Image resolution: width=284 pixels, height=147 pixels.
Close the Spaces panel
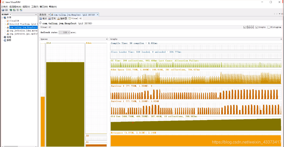[107, 39]
